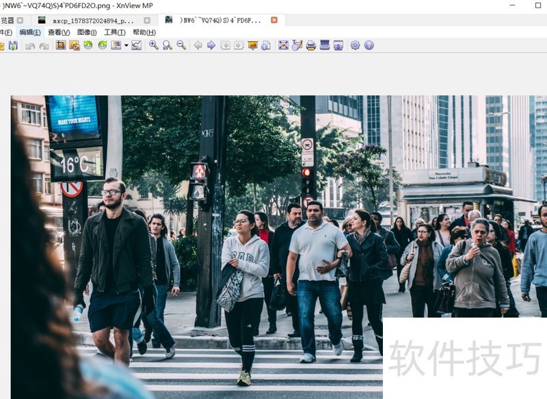Click the Zoom In magnifier

[153, 45]
